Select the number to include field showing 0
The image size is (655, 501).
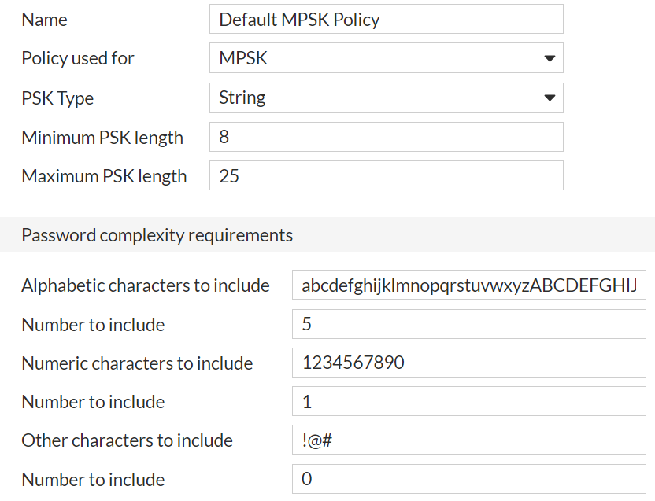coord(468,479)
